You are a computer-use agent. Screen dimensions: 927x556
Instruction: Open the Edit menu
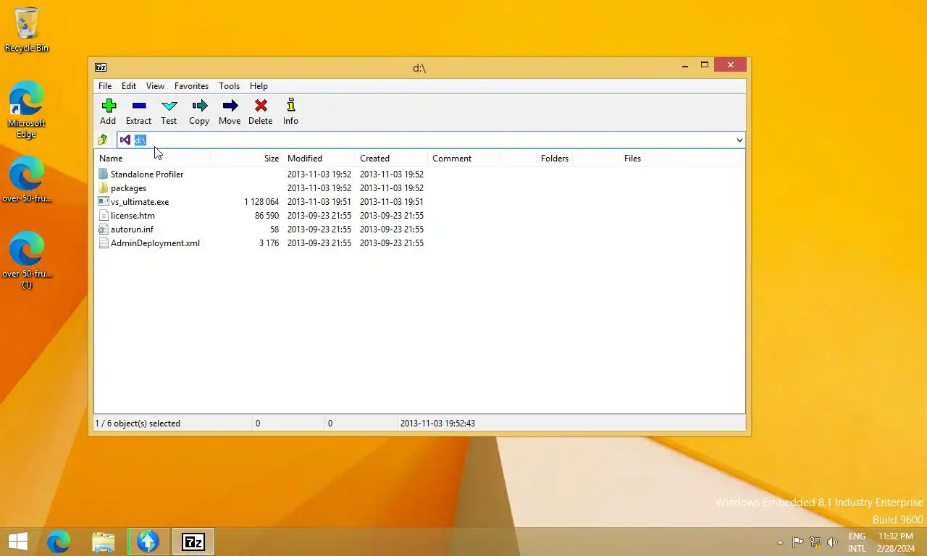tap(129, 85)
